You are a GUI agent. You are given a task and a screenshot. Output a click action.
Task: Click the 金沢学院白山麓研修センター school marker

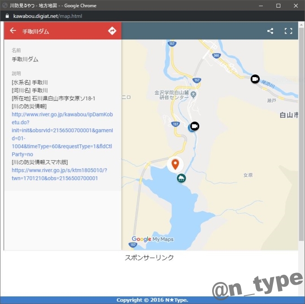coord(193,94)
